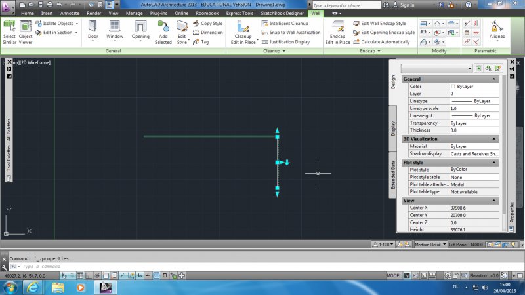Click the Undo icon in quick access toolbar

59,5
